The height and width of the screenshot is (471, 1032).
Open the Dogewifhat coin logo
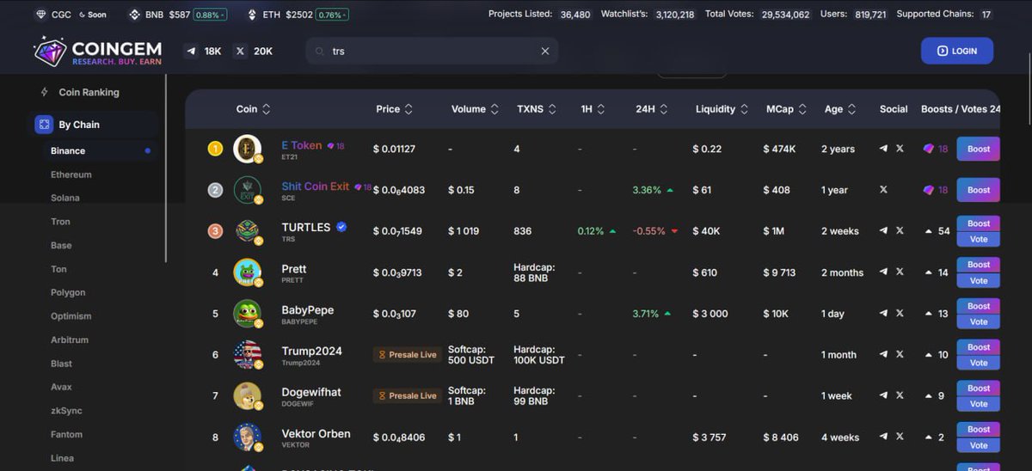pos(248,396)
